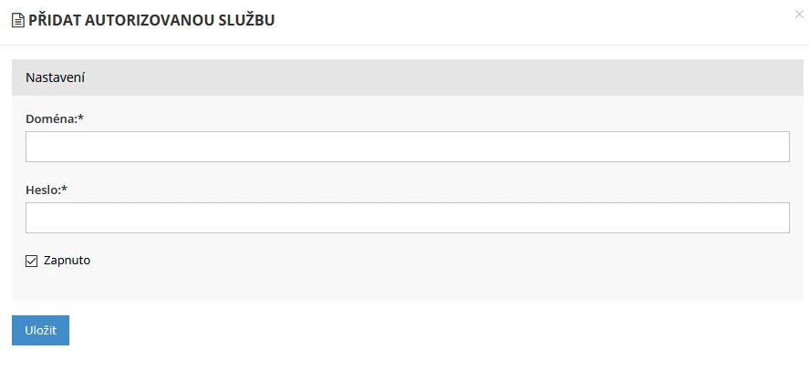Viewport: 809px width, 370px height.
Task: Click the required asterisk after Doména
Action: (81, 118)
